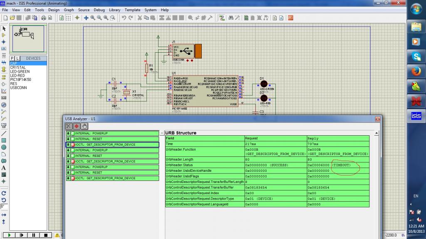426x239 pixels.
Task: Click the hand icon in USB Analyzer
Action: (84, 126)
